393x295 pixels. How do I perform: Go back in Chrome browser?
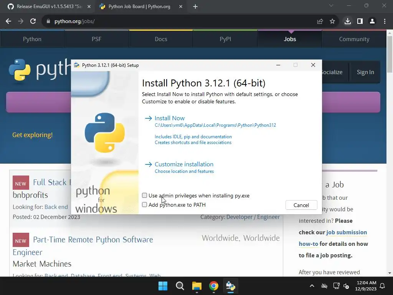pos(8,22)
